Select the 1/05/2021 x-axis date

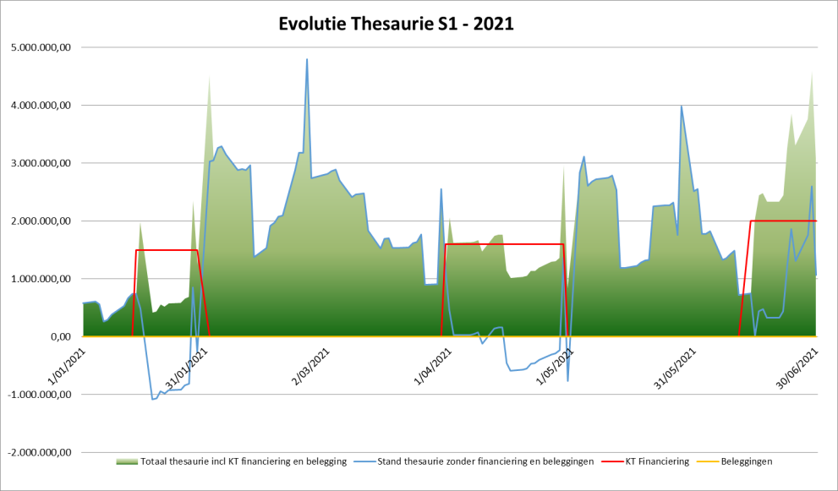556,366
